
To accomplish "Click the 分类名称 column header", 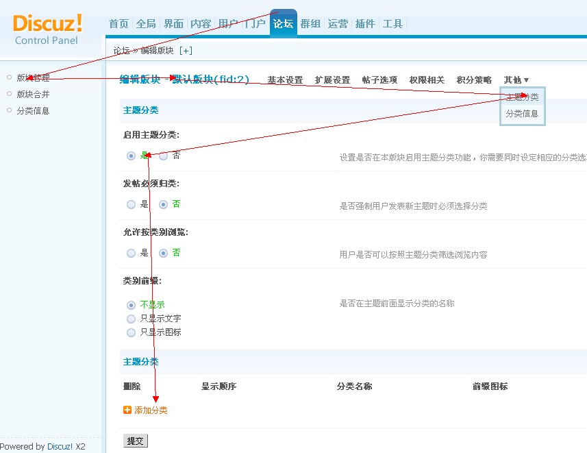I will pyautogui.click(x=354, y=387).
